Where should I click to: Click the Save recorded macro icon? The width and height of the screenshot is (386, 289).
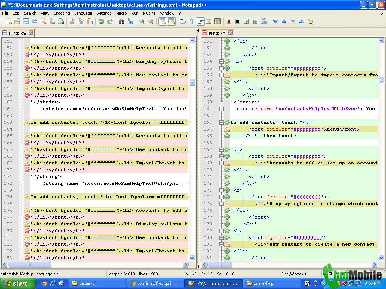263,21
